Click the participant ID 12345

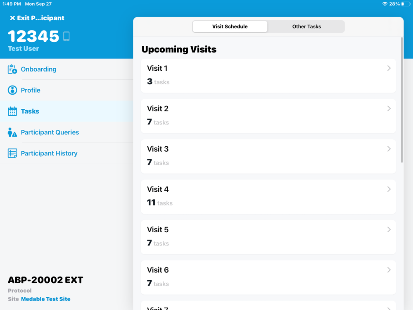(33, 36)
